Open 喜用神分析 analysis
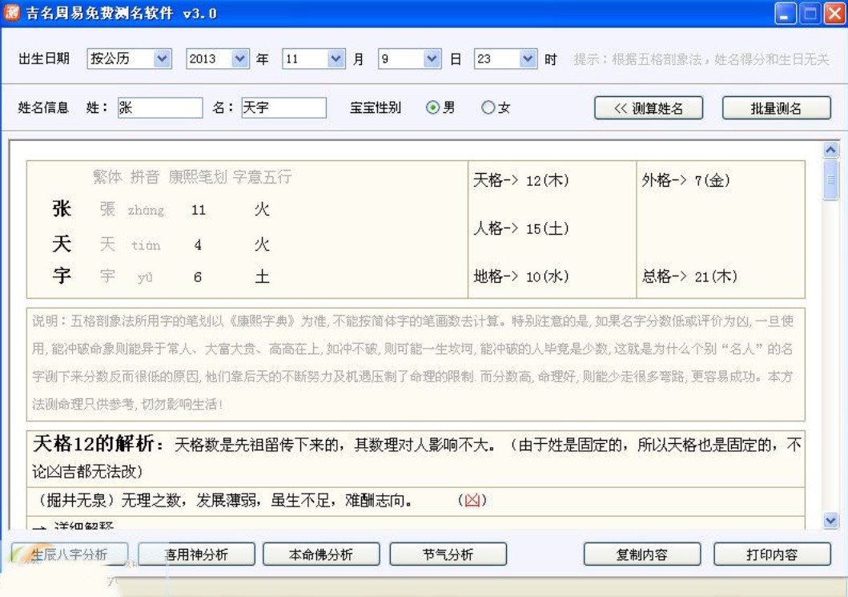The width and height of the screenshot is (848, 597). coord(196,555)
